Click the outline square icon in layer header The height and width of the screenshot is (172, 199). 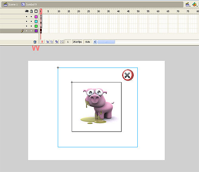click(36, 11)
